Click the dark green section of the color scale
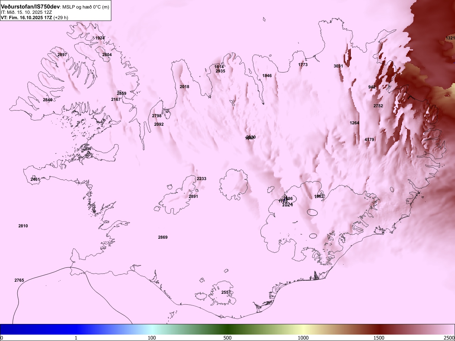 (227, 329)
